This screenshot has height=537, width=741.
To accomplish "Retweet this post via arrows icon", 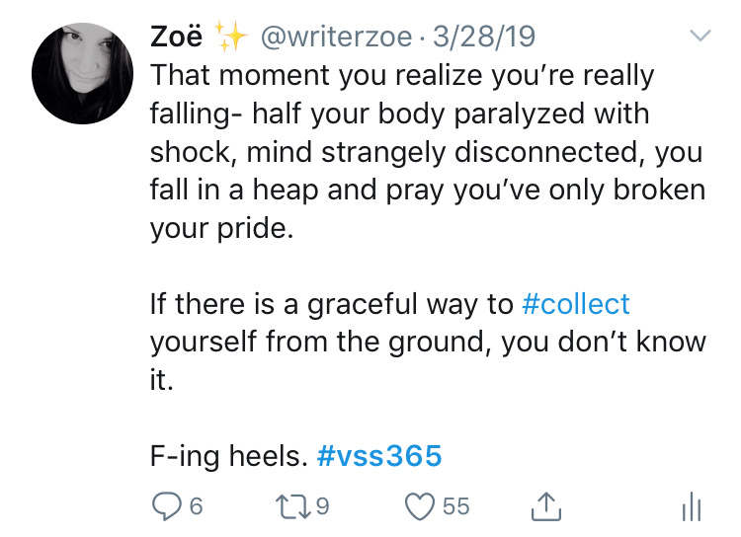I will point(293,506).
